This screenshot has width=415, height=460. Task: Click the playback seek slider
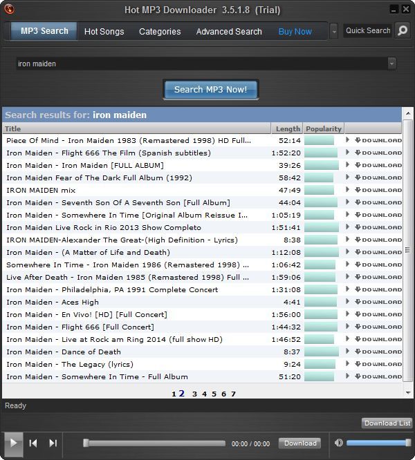point(154,443)
